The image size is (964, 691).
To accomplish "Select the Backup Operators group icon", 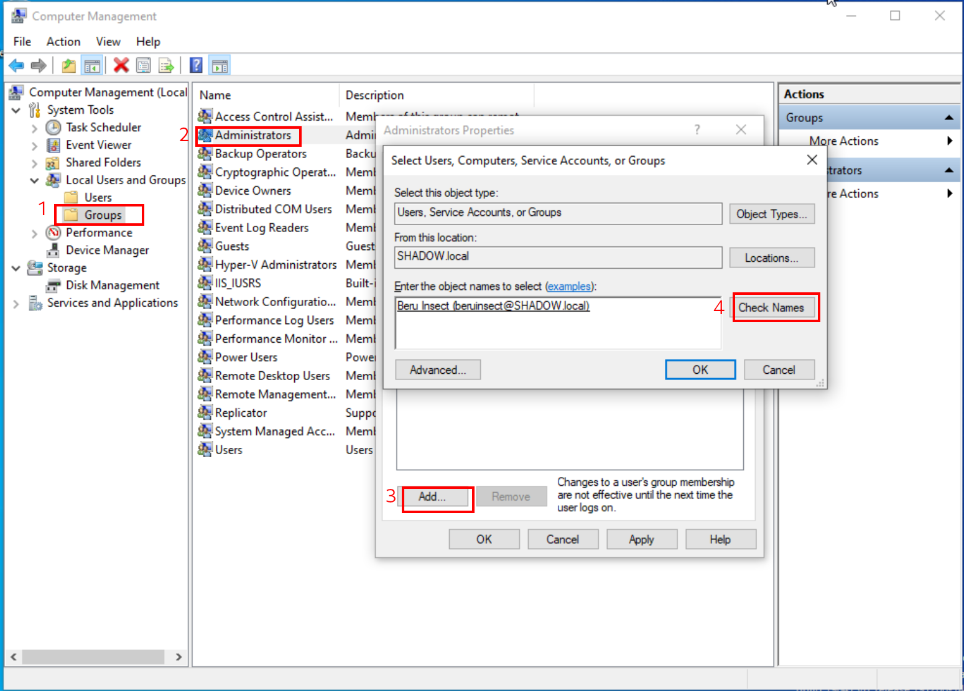I will 205,154.
